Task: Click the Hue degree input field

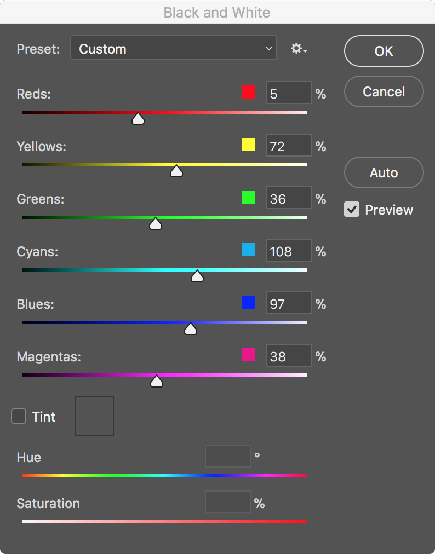Action: point(227,456)
